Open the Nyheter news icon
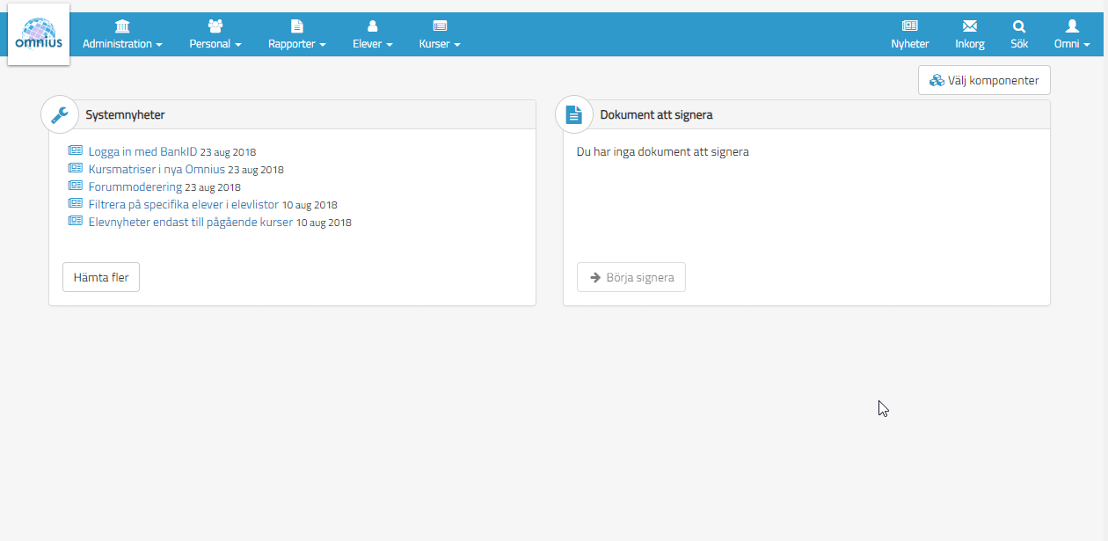The image size is (1108, 541). [x=909, y=26]
